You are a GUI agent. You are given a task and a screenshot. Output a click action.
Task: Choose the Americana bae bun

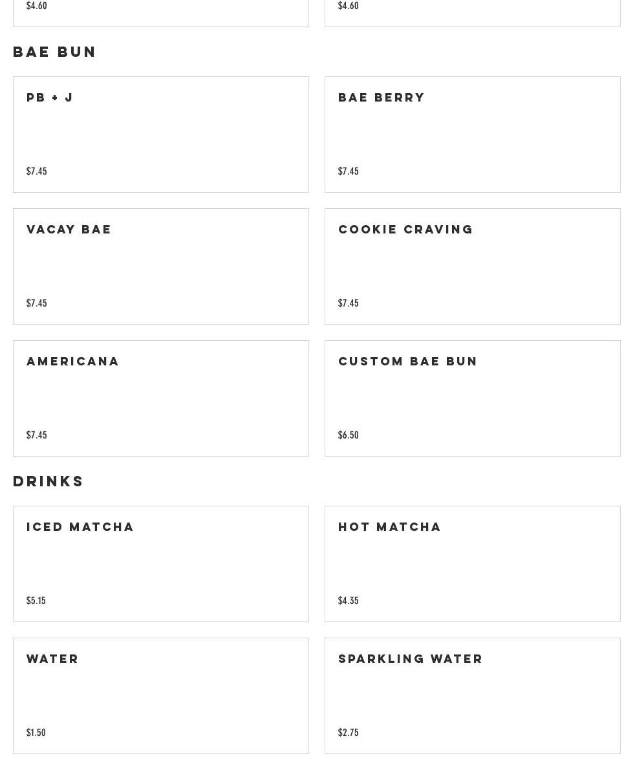160,398
